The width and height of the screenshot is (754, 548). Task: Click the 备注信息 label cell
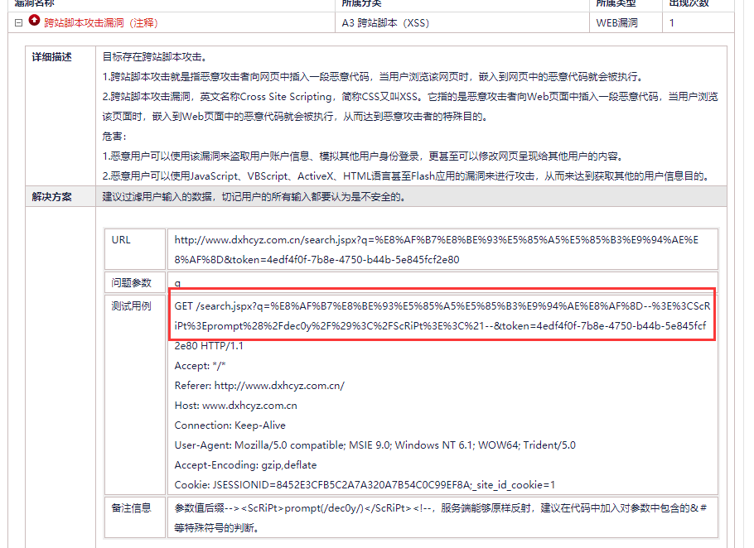click(x=135, y=517)
